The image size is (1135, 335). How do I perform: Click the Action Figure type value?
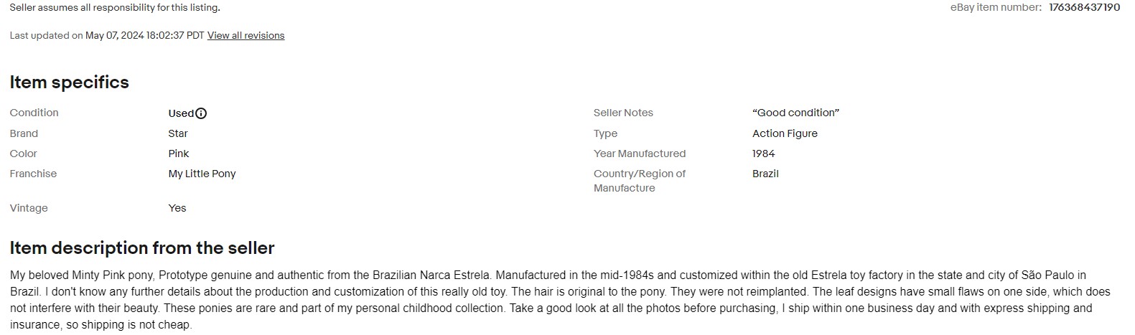pos(785,133)
